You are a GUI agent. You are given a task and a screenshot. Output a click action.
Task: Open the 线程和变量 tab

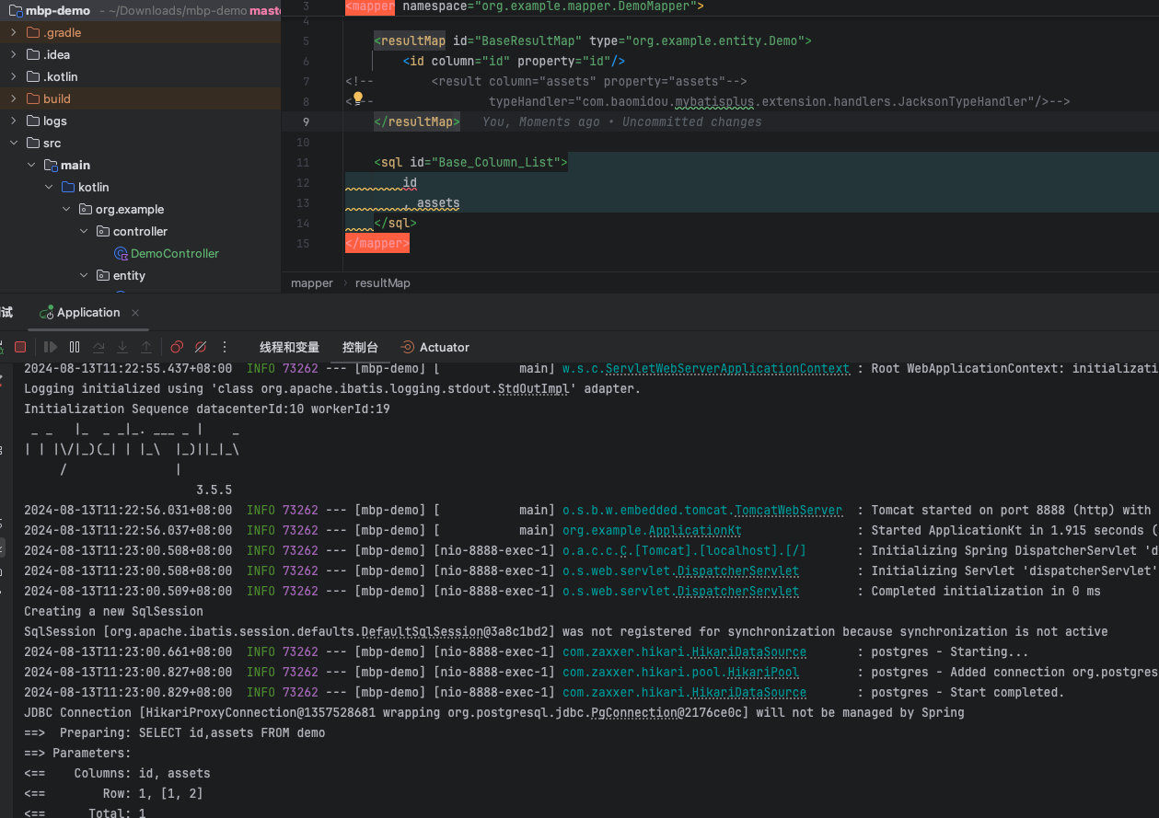tap(288, 347)
